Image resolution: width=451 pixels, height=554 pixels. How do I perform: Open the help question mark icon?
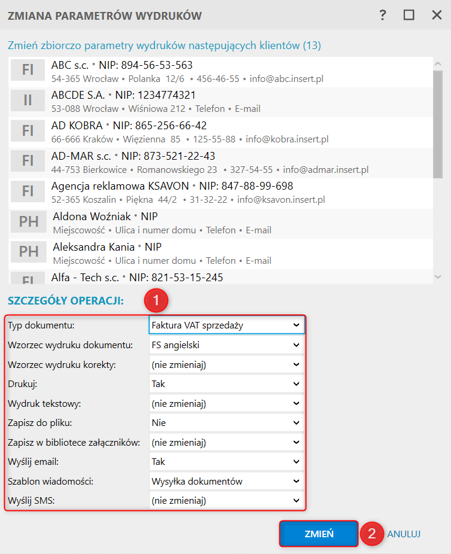[383, 15]
